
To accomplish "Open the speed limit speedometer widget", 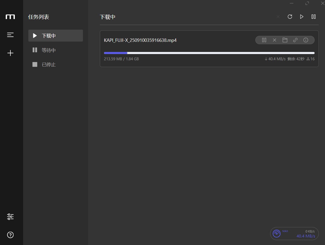I will coord(277,233).
